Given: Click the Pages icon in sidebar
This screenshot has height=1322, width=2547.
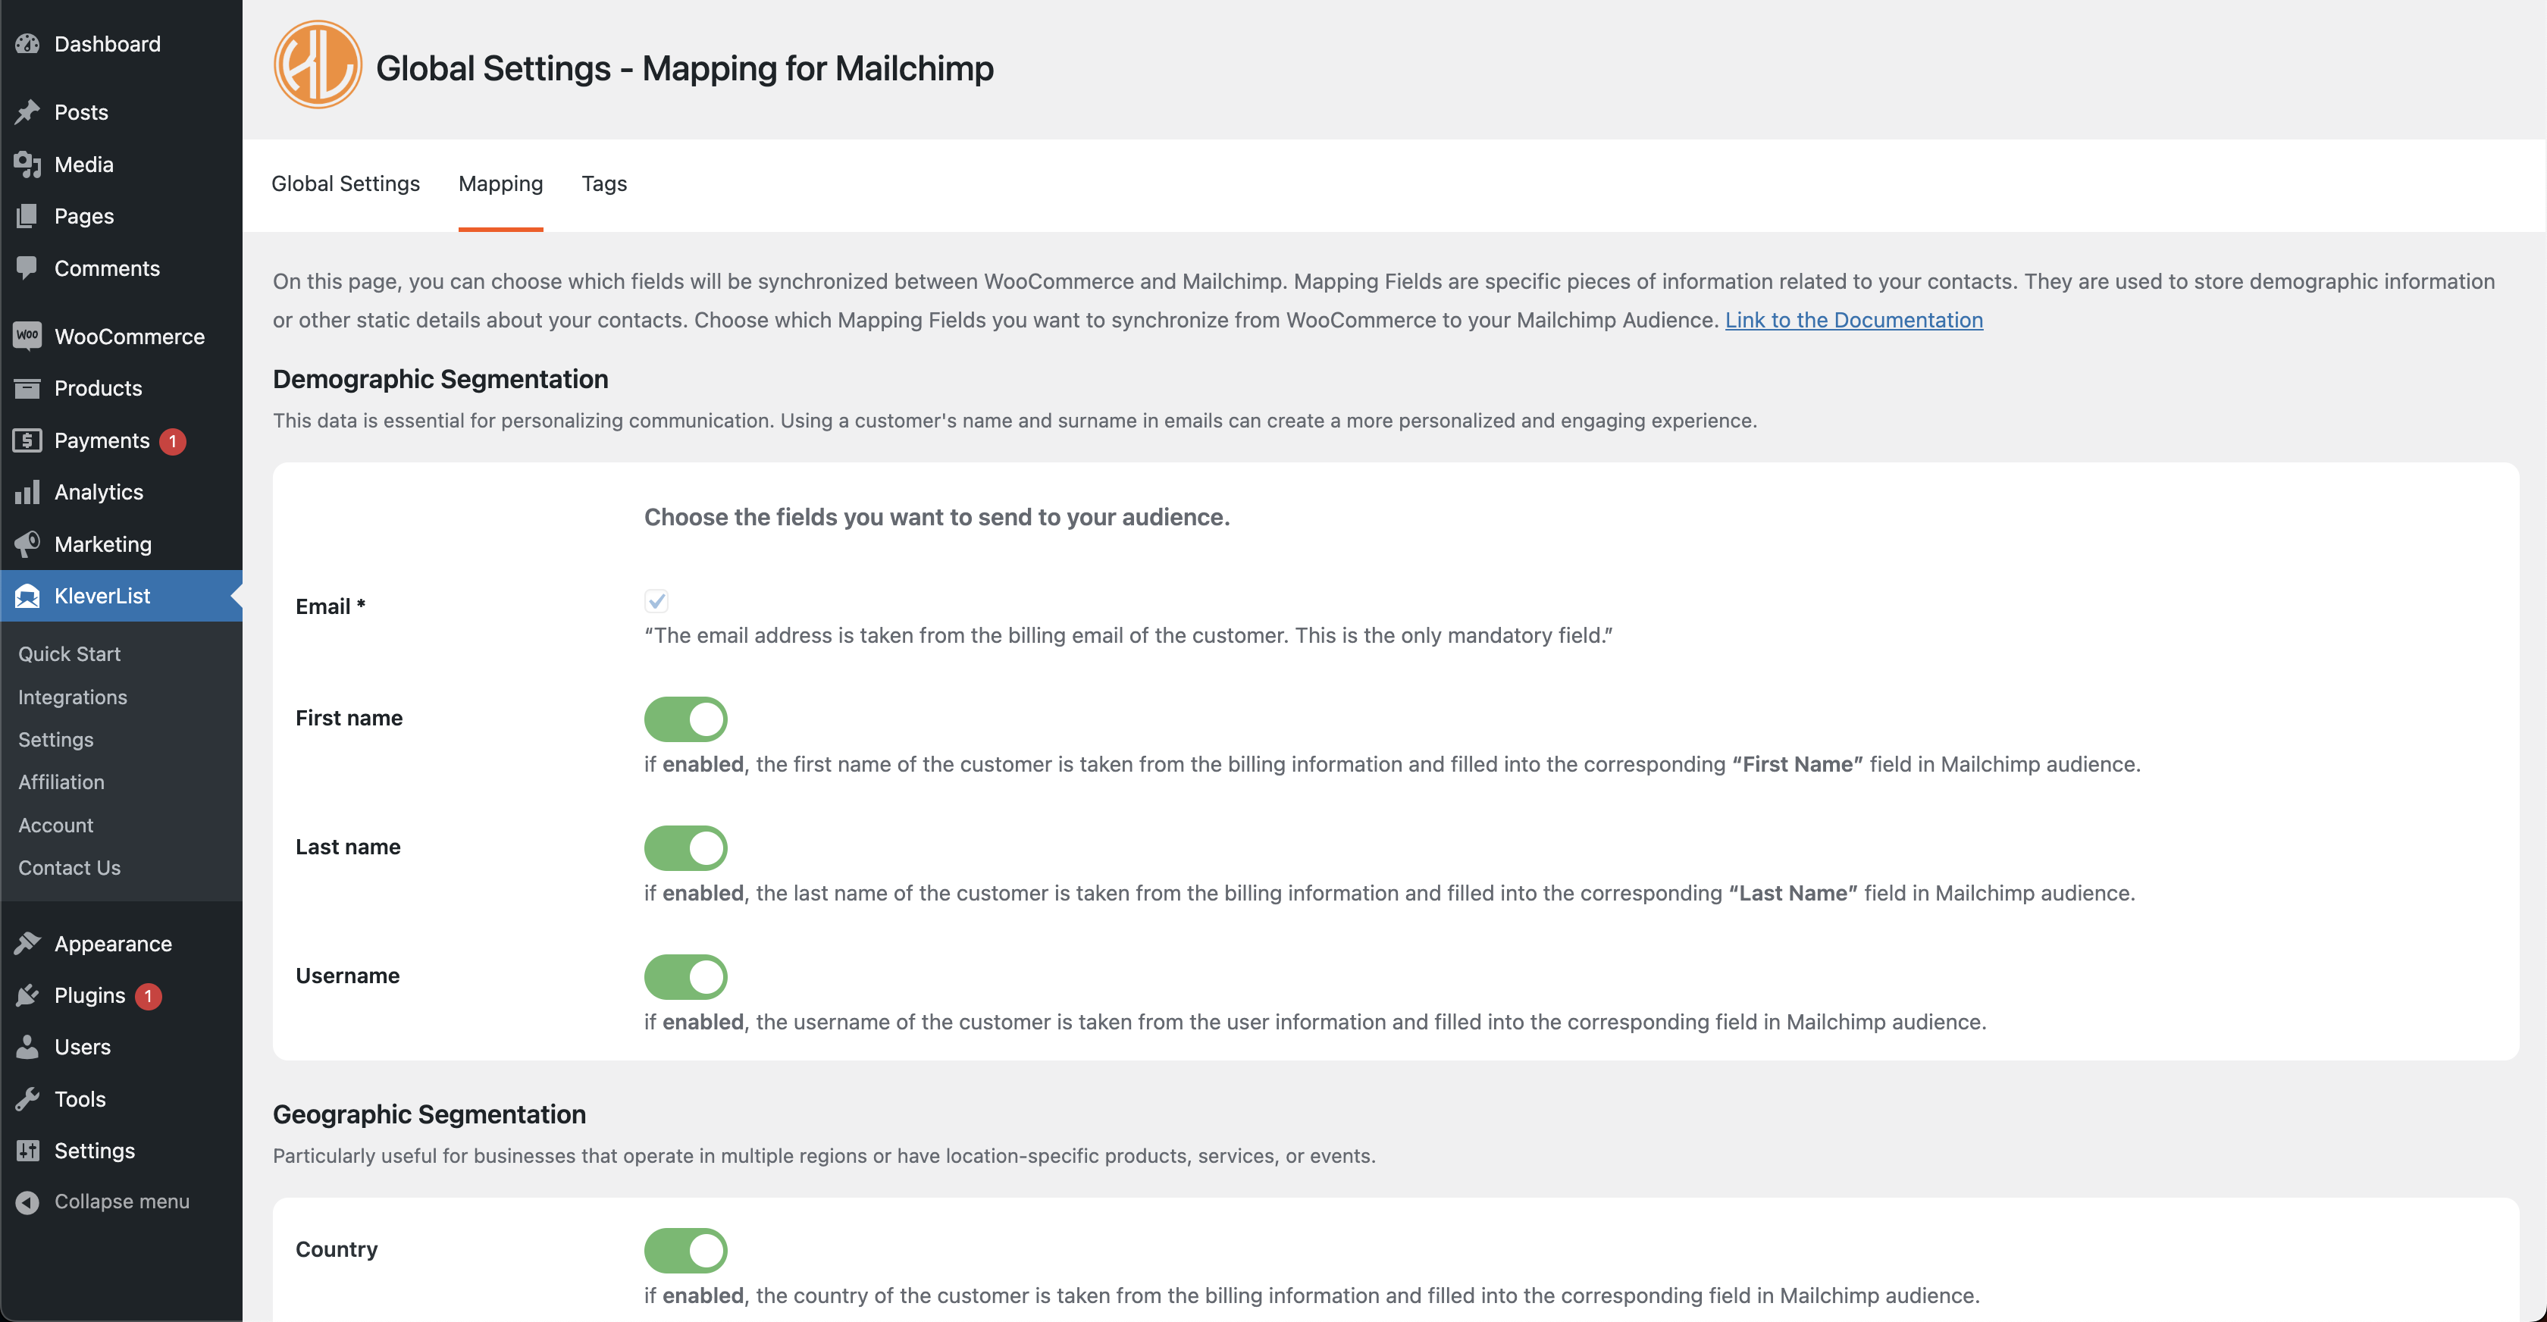Looking at the screenshot, I should coord(28,215).
